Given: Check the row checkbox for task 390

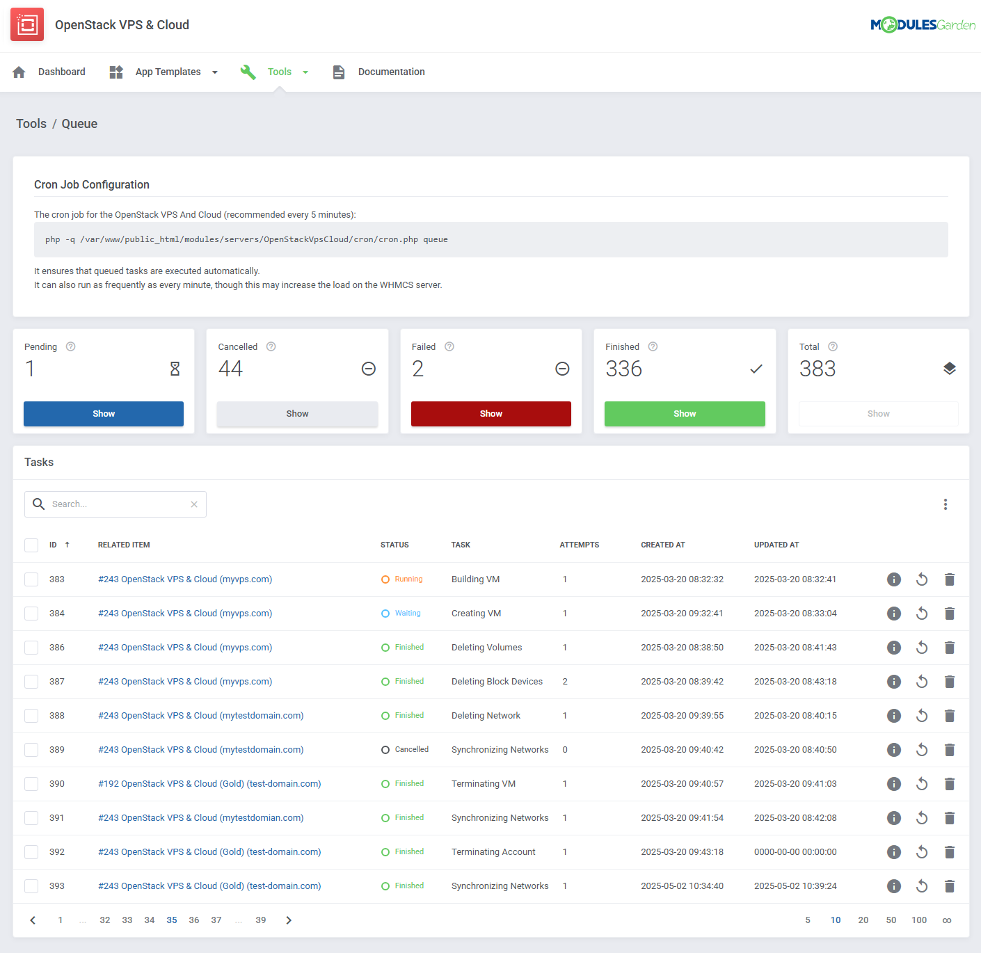Looking at the screenshot, I should [x=31, y=783].
